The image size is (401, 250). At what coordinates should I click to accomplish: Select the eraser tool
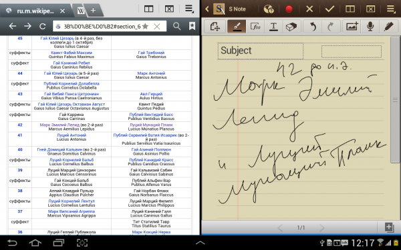coord(291,27)
